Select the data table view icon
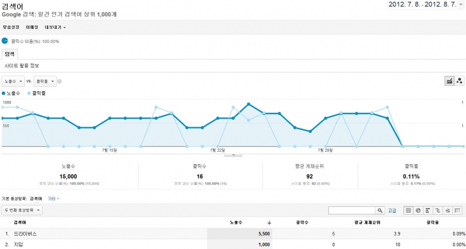 coord(408,210)
